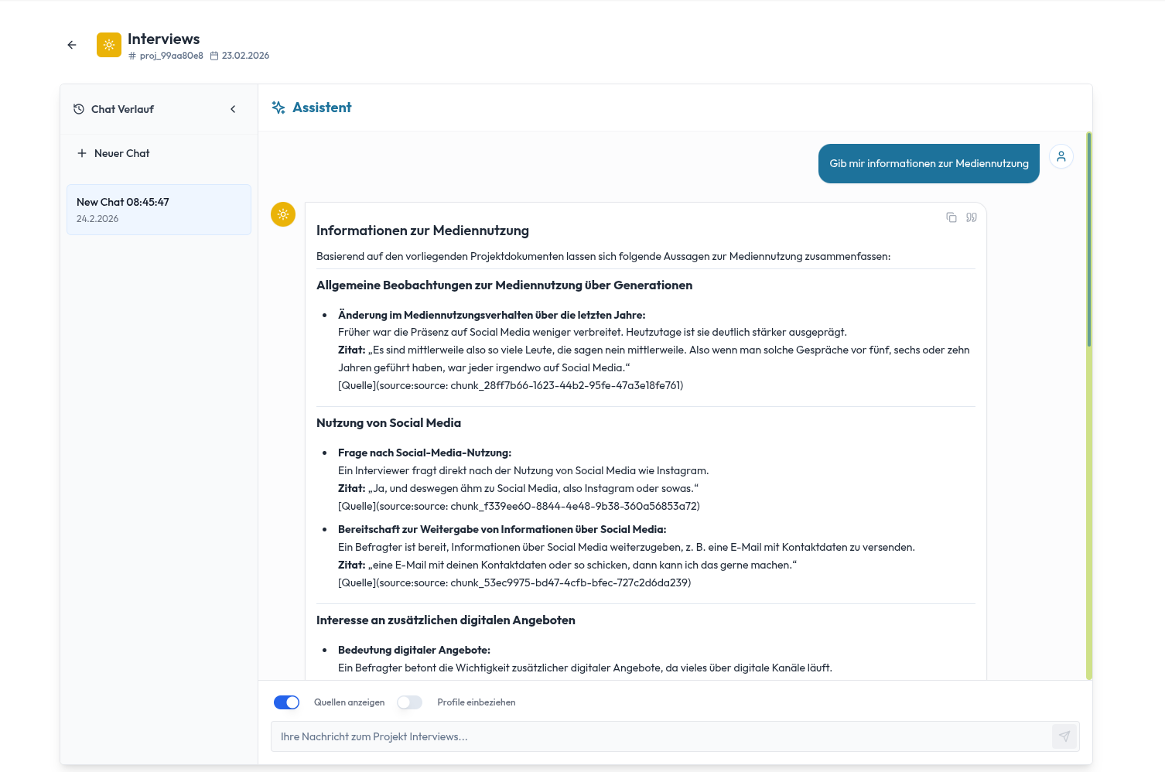Disable the Quellen anzeigen toggle
Viewport: 1165px width, 772px height.
click(286, 702)
